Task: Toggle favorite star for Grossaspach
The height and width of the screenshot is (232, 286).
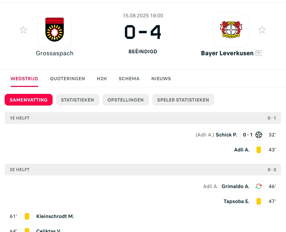Action: 23,30
